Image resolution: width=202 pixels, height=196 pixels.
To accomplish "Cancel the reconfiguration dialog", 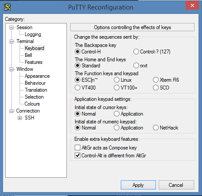I will [176, 185].
